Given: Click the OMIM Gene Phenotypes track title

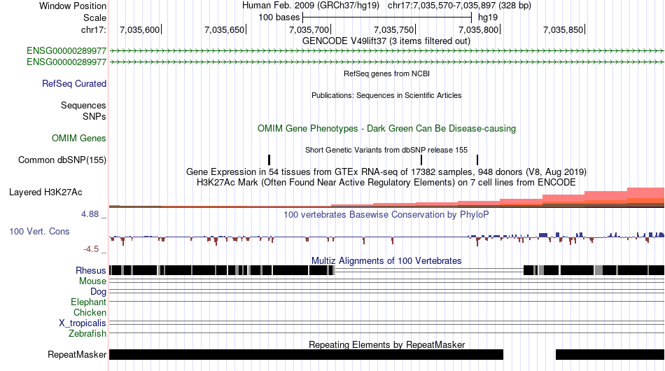Looking at the screenshot, I should (x=386, y=129).
